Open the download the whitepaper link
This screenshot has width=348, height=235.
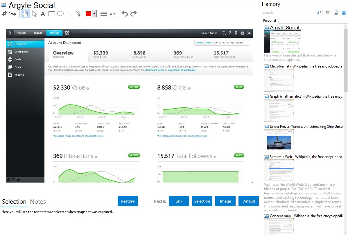[182, 70]
